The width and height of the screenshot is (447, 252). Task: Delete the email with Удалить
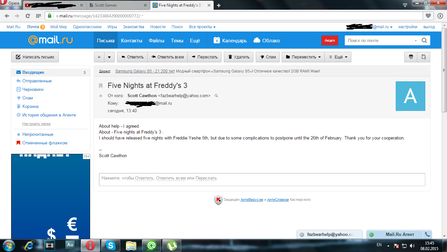click(x=239, y=57)
